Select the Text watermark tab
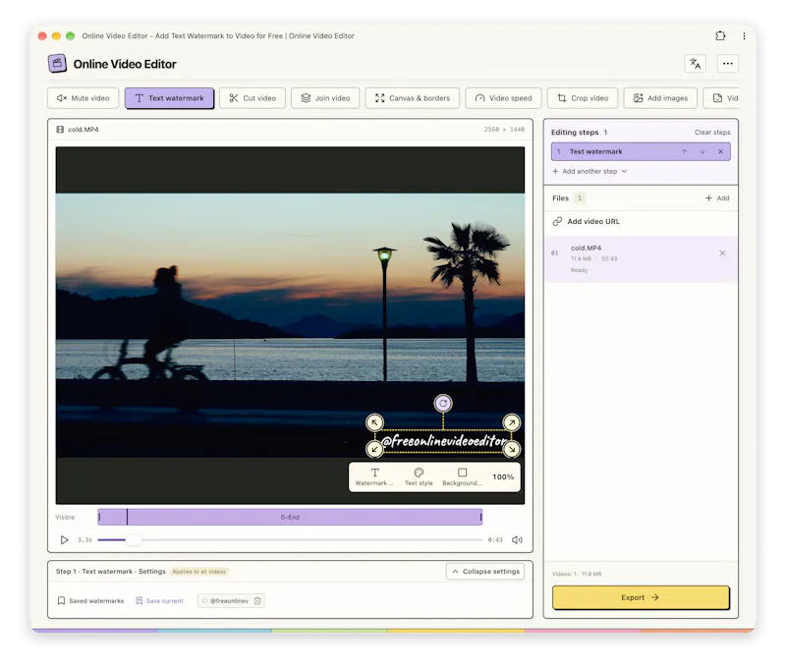 (169, 98)
